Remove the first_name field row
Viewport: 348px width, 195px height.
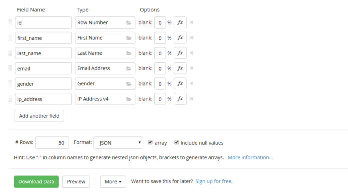(x=192, y=38)
